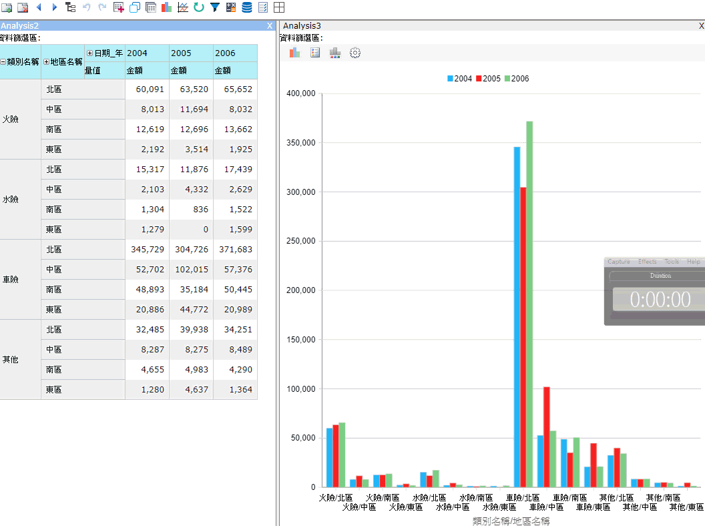The height and width of the screenshot is (526, 705).
Task: Click the line chart toolbar icon
Action: tap(182, 7)
